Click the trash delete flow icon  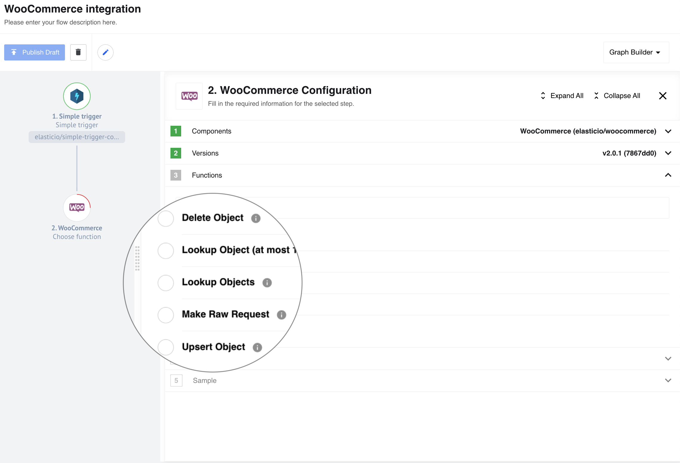click(x=78, y=52)
